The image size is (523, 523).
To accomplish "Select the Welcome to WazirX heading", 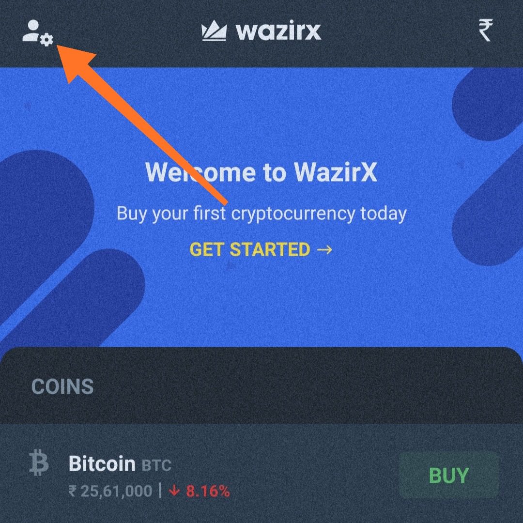I will (x=261, y=172).
